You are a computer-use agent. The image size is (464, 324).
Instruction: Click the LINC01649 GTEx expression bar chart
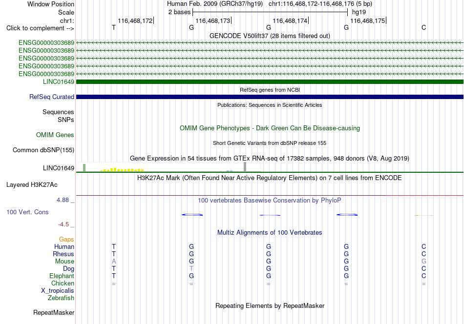click(x=169, y=167)
